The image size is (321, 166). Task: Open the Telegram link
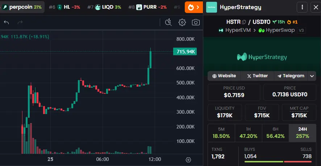click(291, 76)
